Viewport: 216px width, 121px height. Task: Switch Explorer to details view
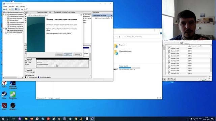click(158, 98)
